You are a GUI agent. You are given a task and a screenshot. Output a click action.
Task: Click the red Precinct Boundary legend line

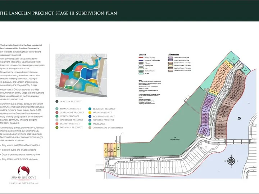point(141,58)
